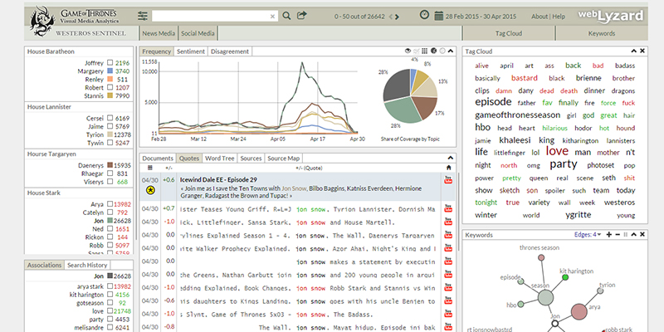The width and height of the screenshot is (664, 332).
Task: Open the Source Map tab
Action: tap(283, 158)
